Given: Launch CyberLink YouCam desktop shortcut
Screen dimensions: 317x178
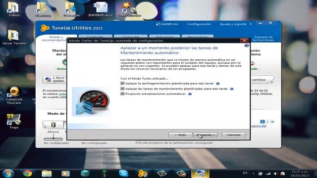Looking at the screenshot, I should [x=14, y=95].
